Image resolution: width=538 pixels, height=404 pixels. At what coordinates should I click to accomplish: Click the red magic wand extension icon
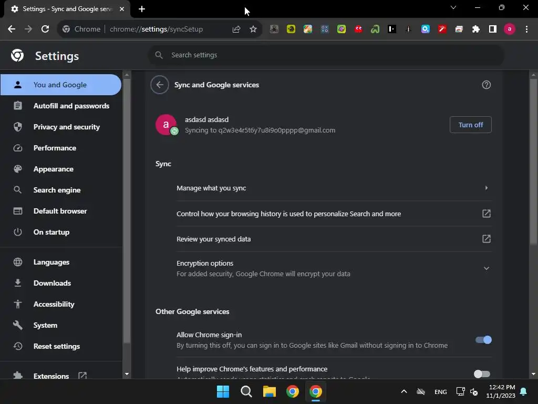pos(442,29)
